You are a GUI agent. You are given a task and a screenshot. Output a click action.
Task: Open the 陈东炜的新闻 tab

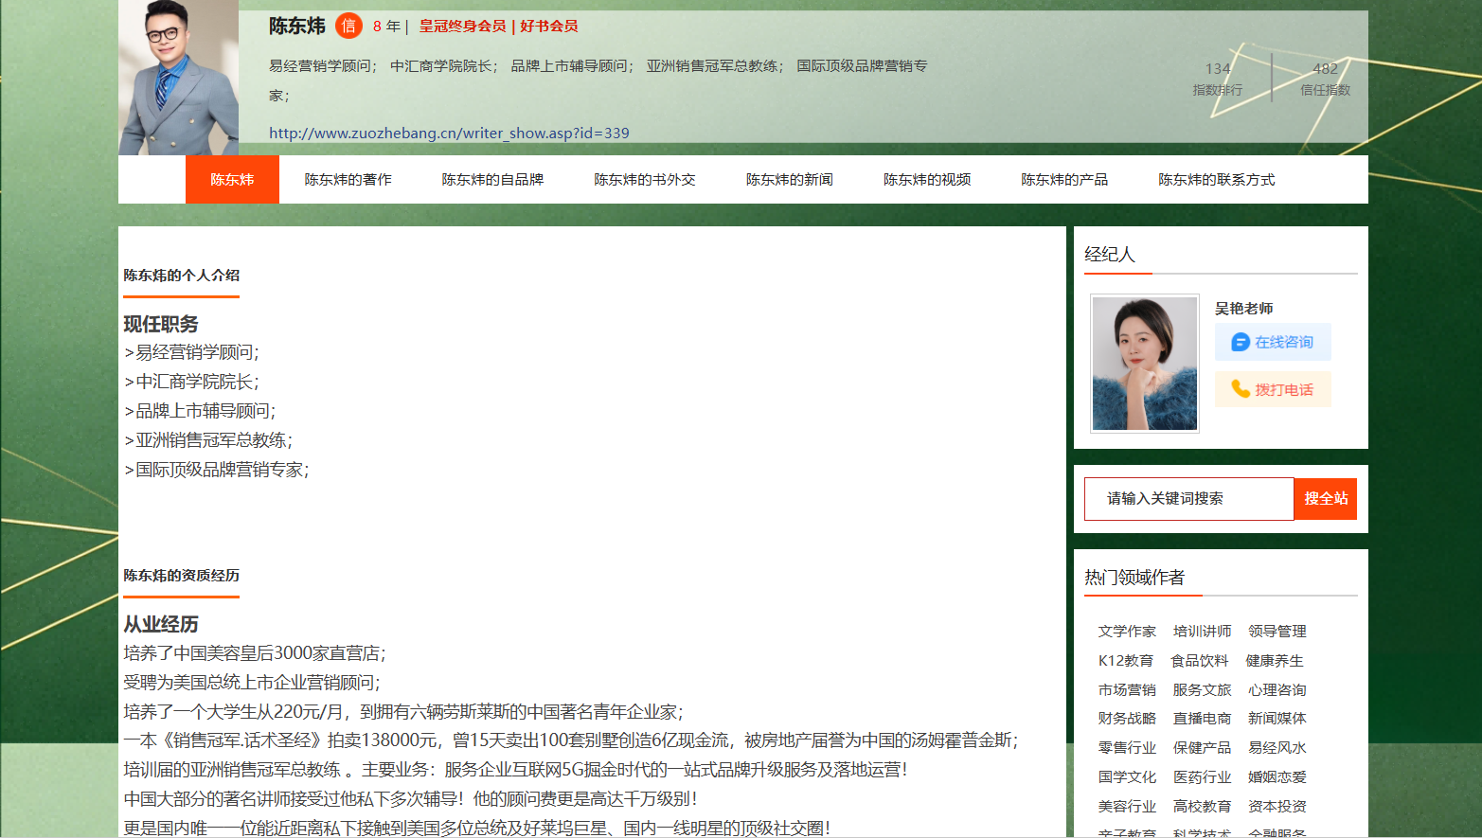click(789, 180)
